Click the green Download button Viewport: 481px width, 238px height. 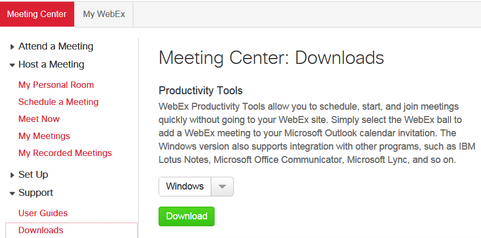(x=186, y=216)
